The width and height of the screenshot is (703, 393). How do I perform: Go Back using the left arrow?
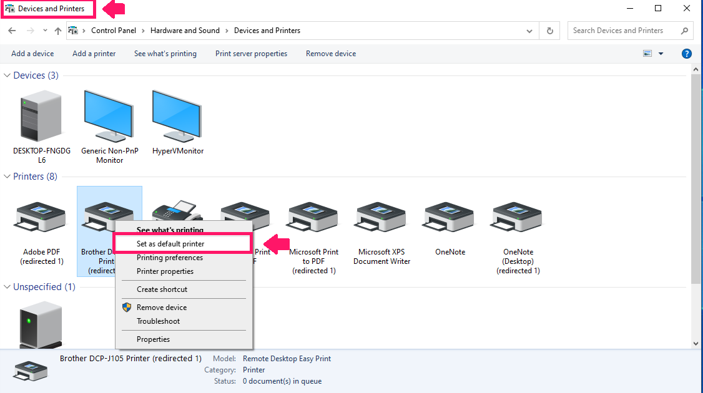(x=12, y=31)
